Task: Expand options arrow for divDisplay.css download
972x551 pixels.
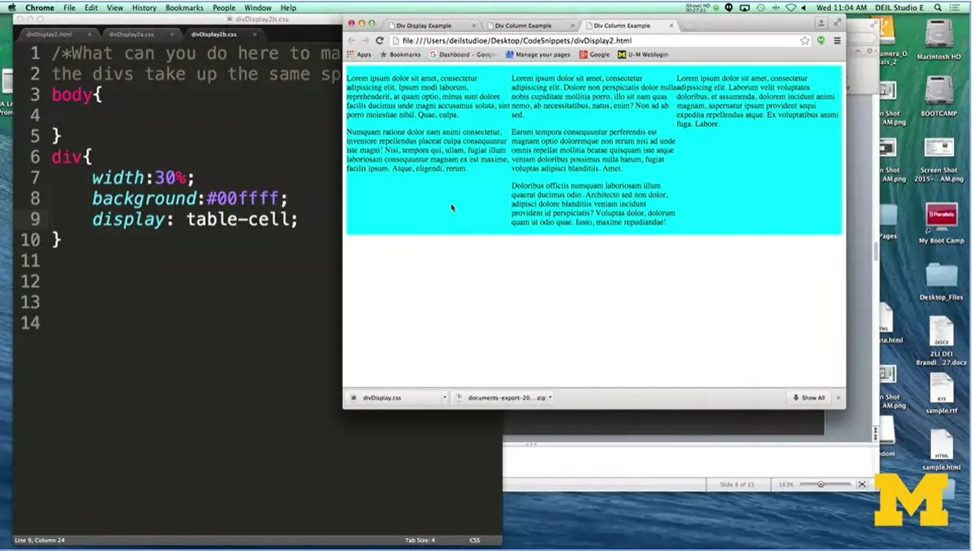Action: click(x=445, y=398)
